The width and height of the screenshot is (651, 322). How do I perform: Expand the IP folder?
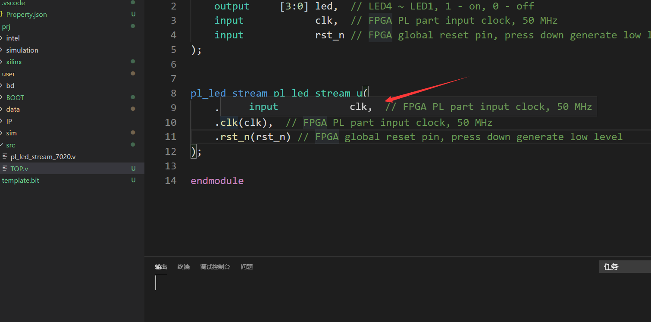click(x=9, y=121)
